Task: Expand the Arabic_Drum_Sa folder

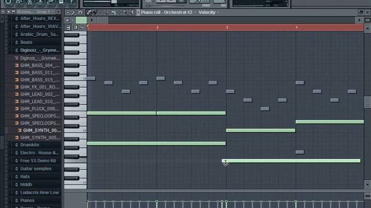Action: 38,35
